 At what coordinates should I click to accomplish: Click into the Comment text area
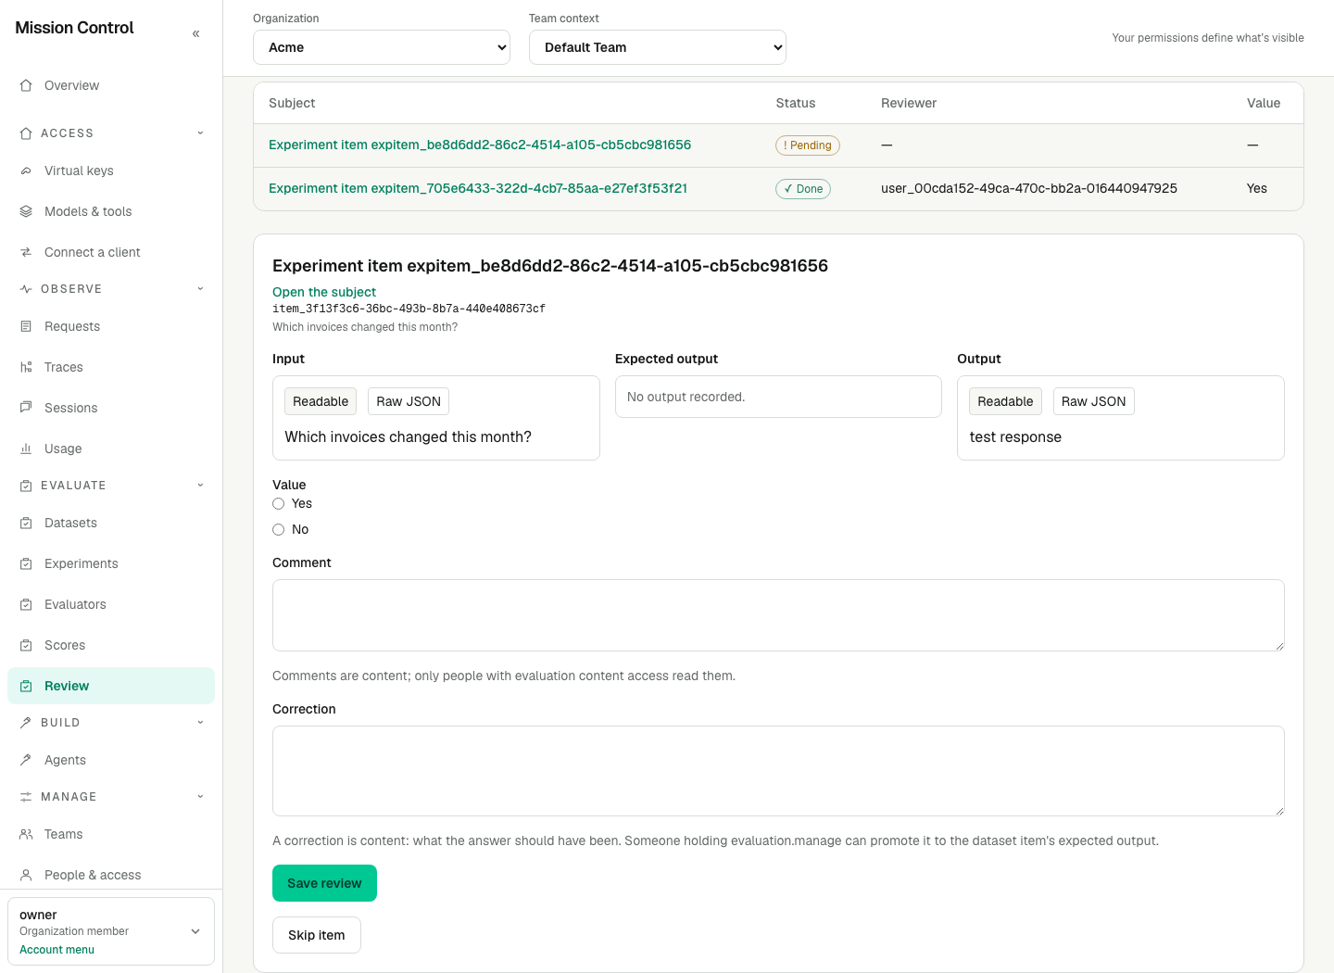pyautogui.click(x=778, y=615)
